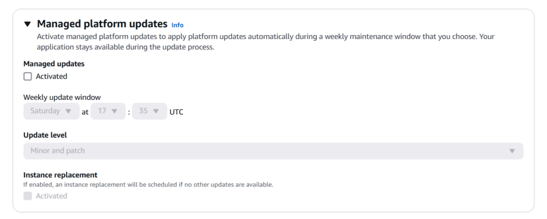The height and width of the screenshot is (219, 547).
Task: Click the Weekly update window label
Action: (62, 97)
